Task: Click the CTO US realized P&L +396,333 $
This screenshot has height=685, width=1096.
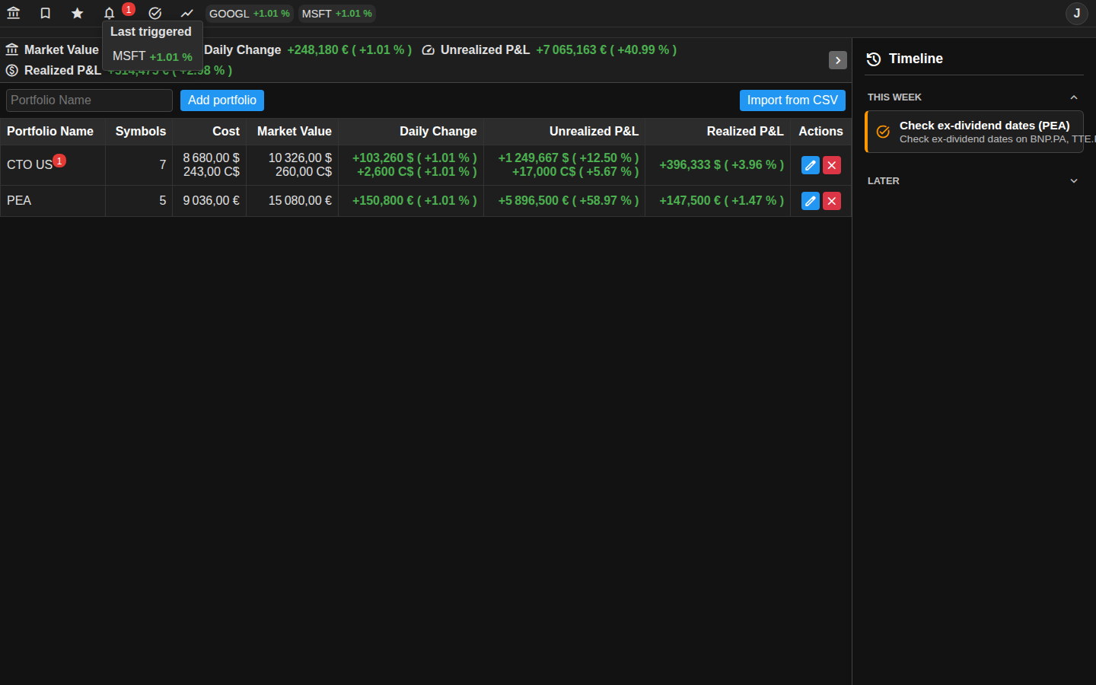Action: click(x=722, y=165)
